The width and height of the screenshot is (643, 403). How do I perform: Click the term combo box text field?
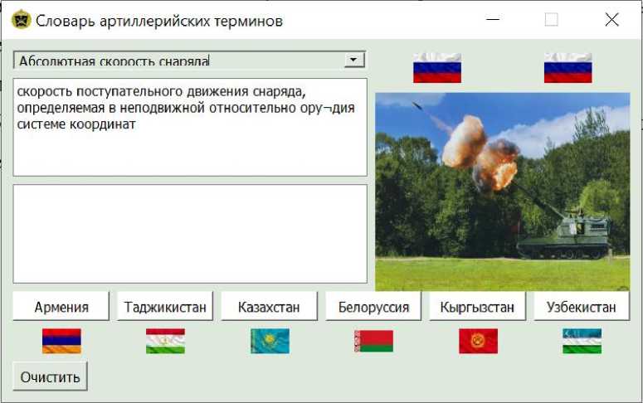[x=179, y=60]
